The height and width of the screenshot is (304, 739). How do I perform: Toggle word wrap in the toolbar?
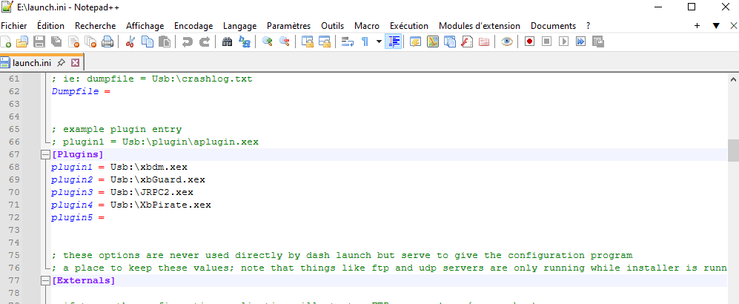[347, 42]
